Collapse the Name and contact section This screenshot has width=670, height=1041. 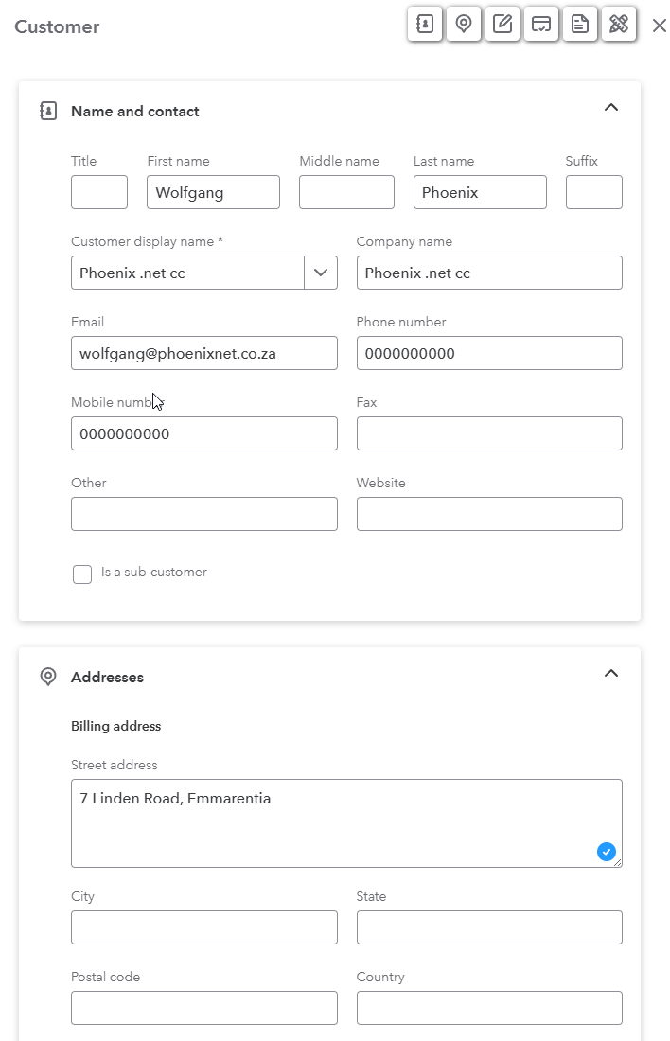(611, 108)
